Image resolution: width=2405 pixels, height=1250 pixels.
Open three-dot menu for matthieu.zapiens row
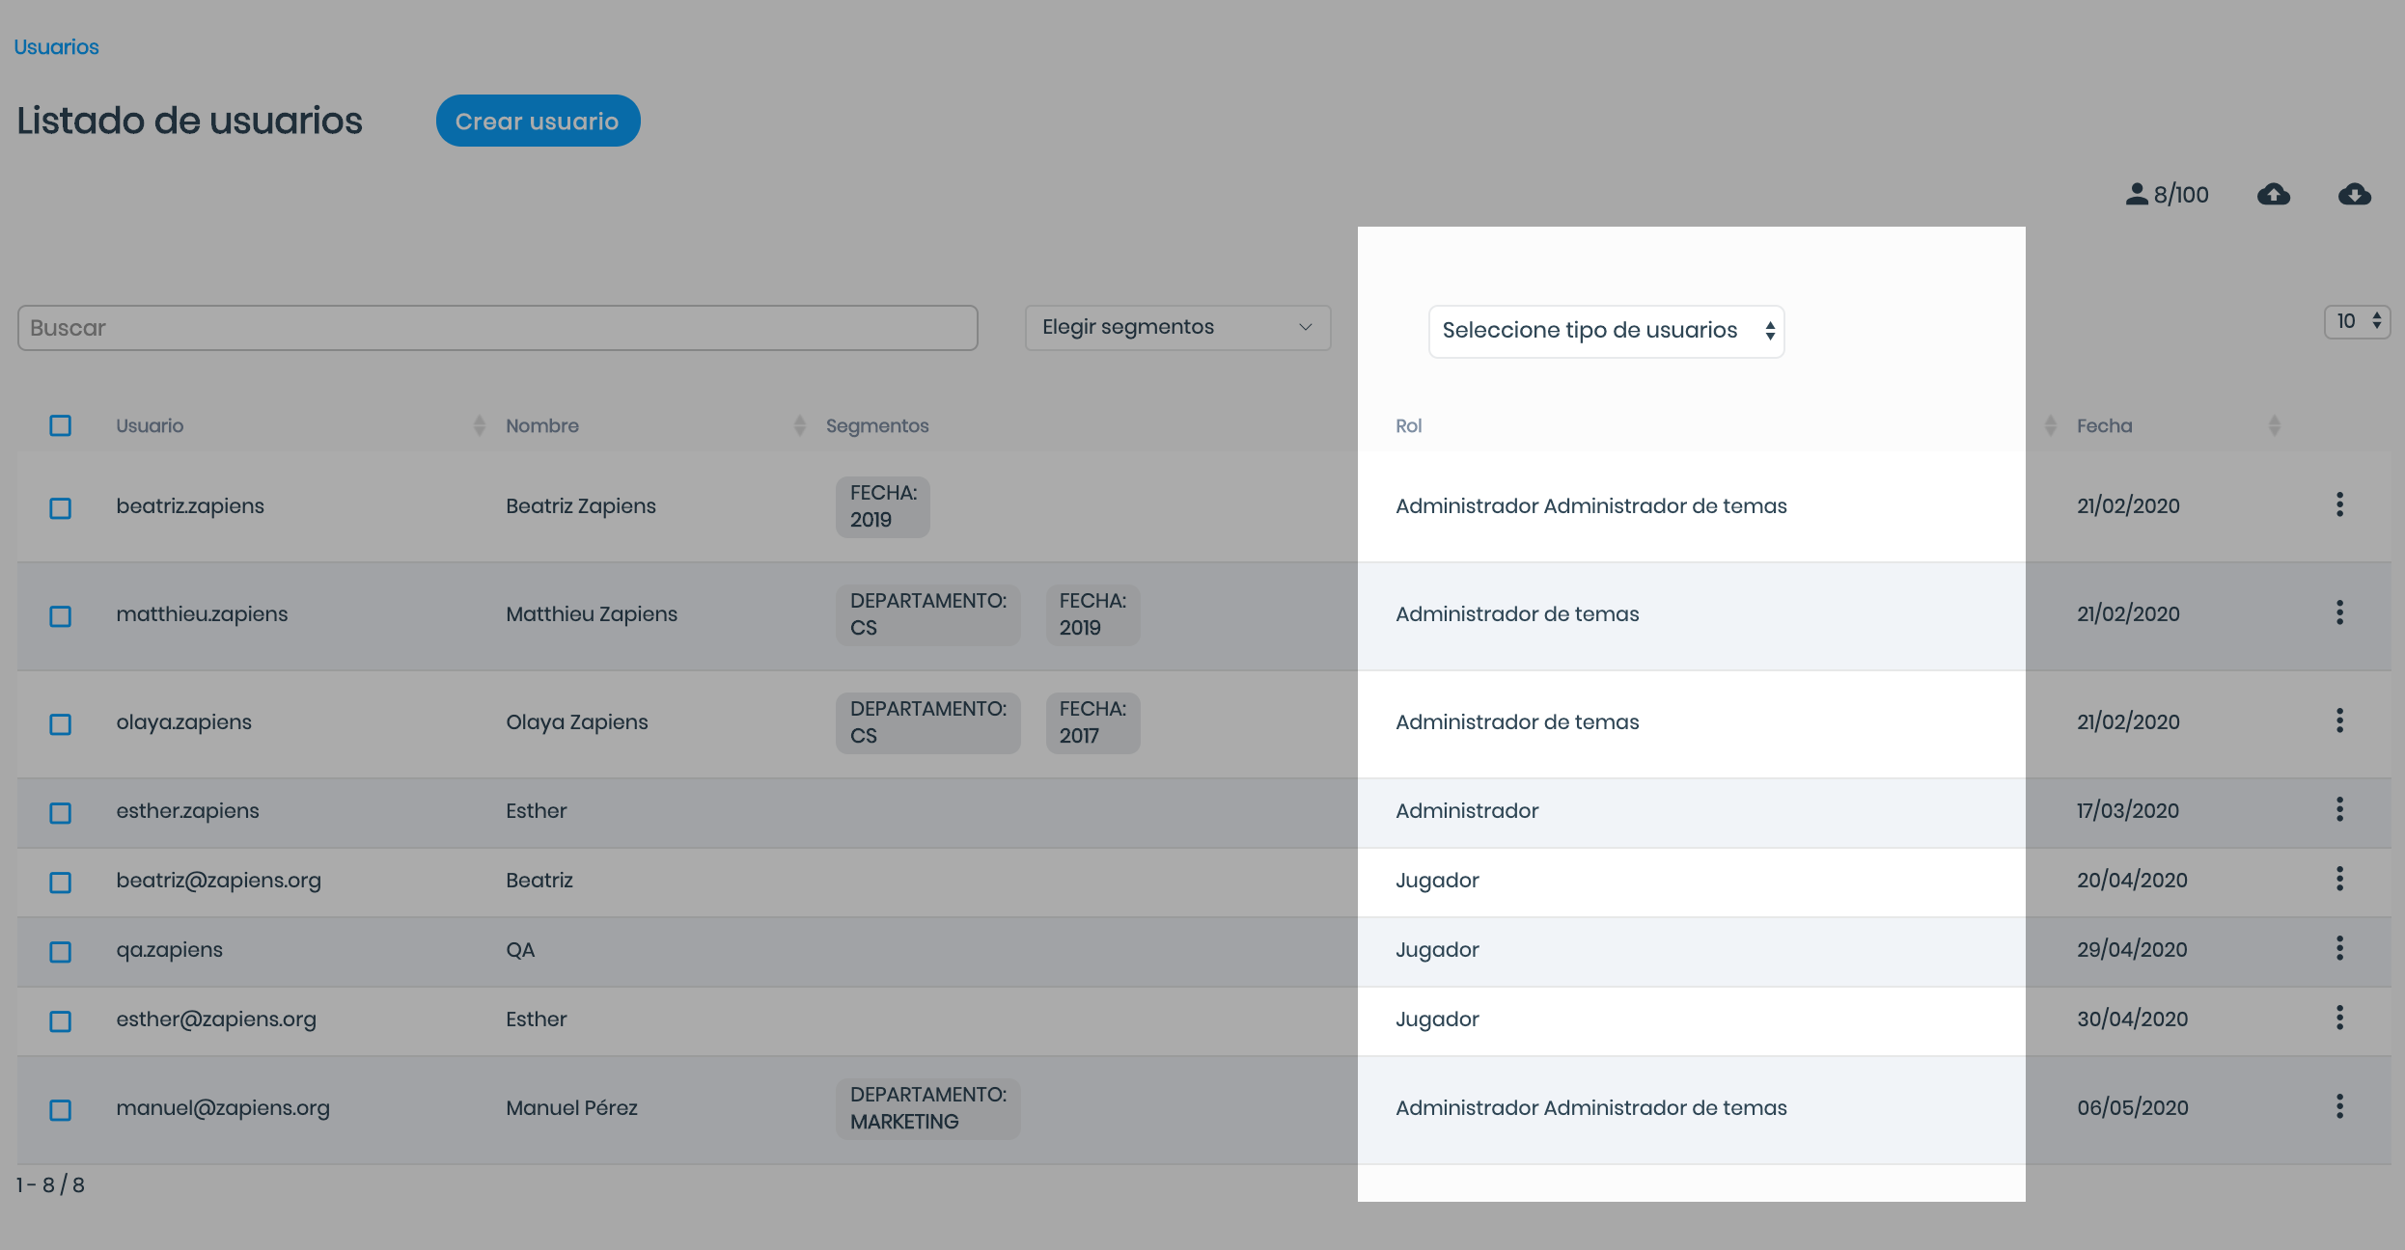[x=2339, y=612]
